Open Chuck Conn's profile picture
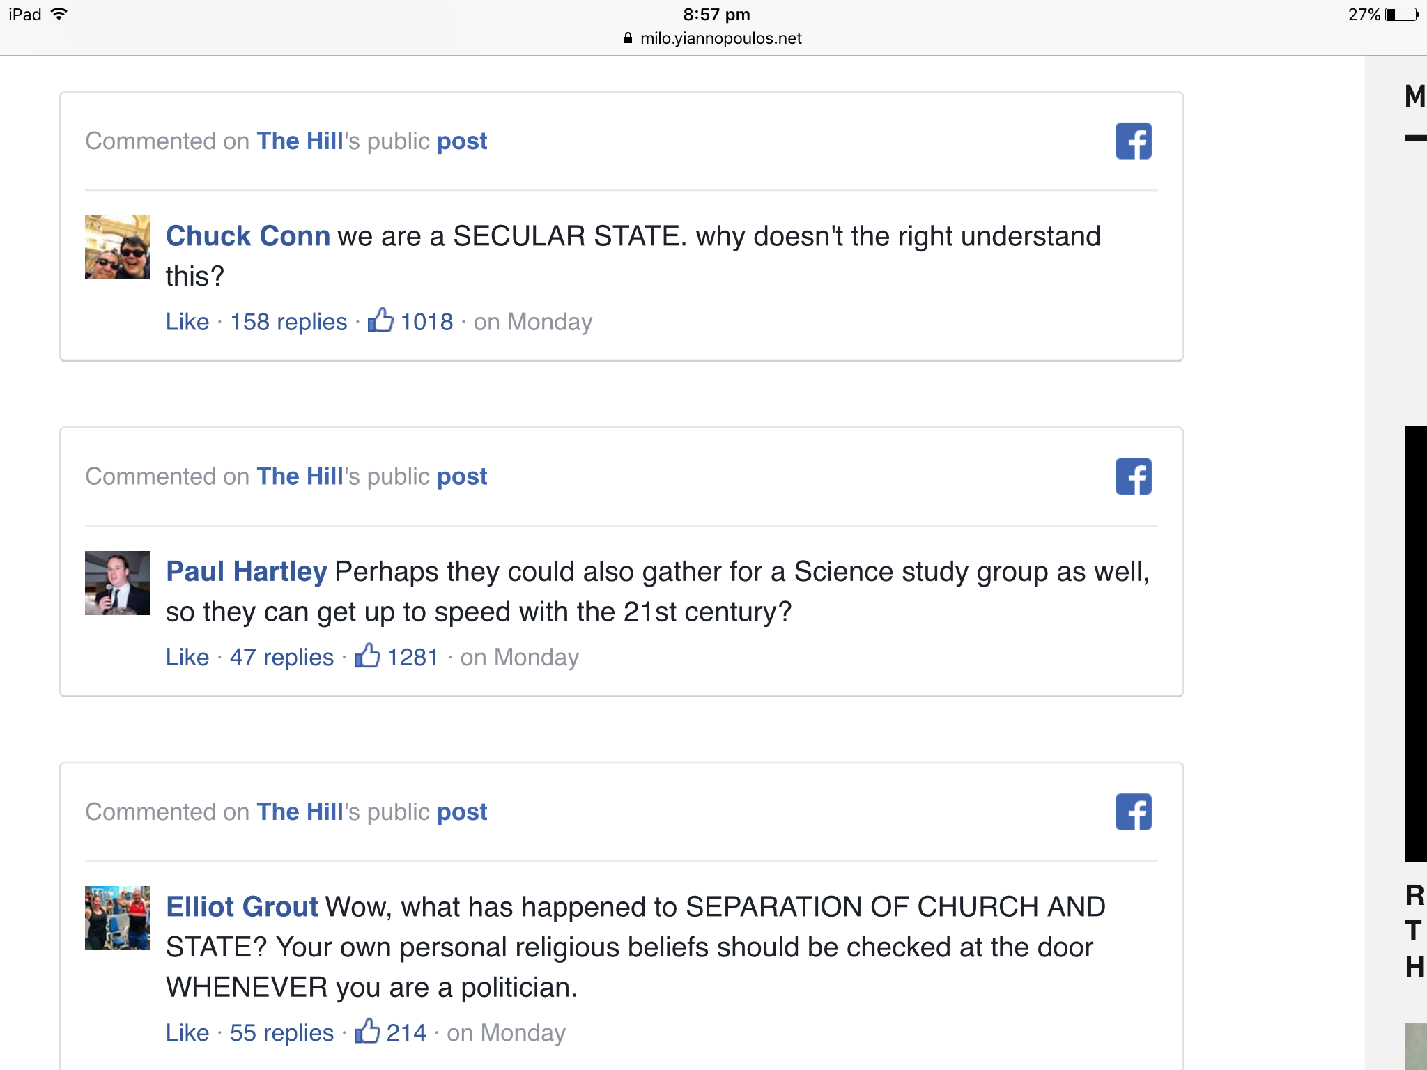The height and width of the screenshot is (1070, 1427). [117, 247]
